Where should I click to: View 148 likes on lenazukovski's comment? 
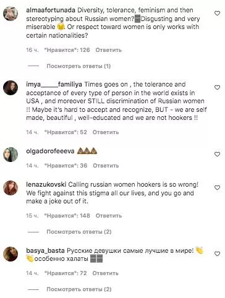pyautogui.click(x=67, y=216)
